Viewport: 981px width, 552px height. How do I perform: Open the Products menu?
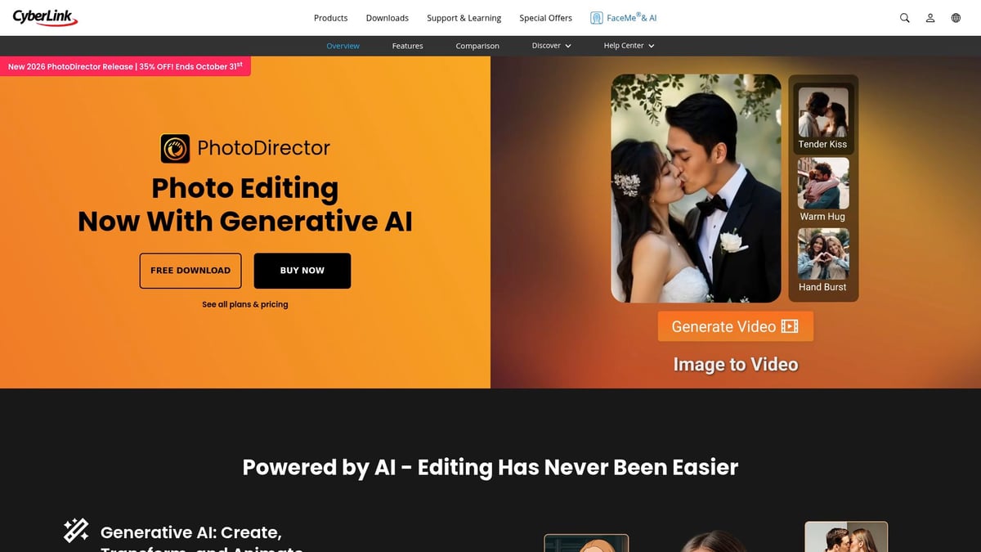[x=330, y=17]
